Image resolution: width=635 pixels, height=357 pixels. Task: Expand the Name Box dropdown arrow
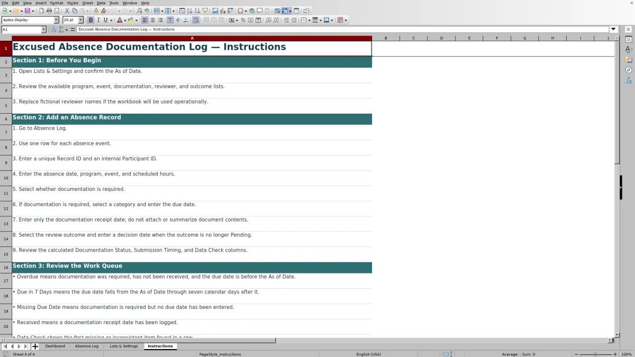pyautogui.click(x=43, y=30)
